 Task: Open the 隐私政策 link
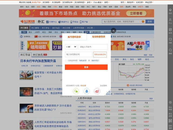[x=83, y=60]
